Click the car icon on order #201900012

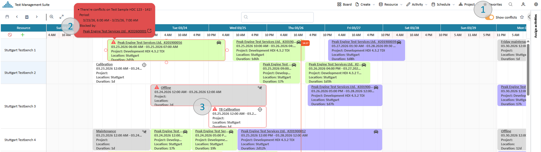[376, 132]
